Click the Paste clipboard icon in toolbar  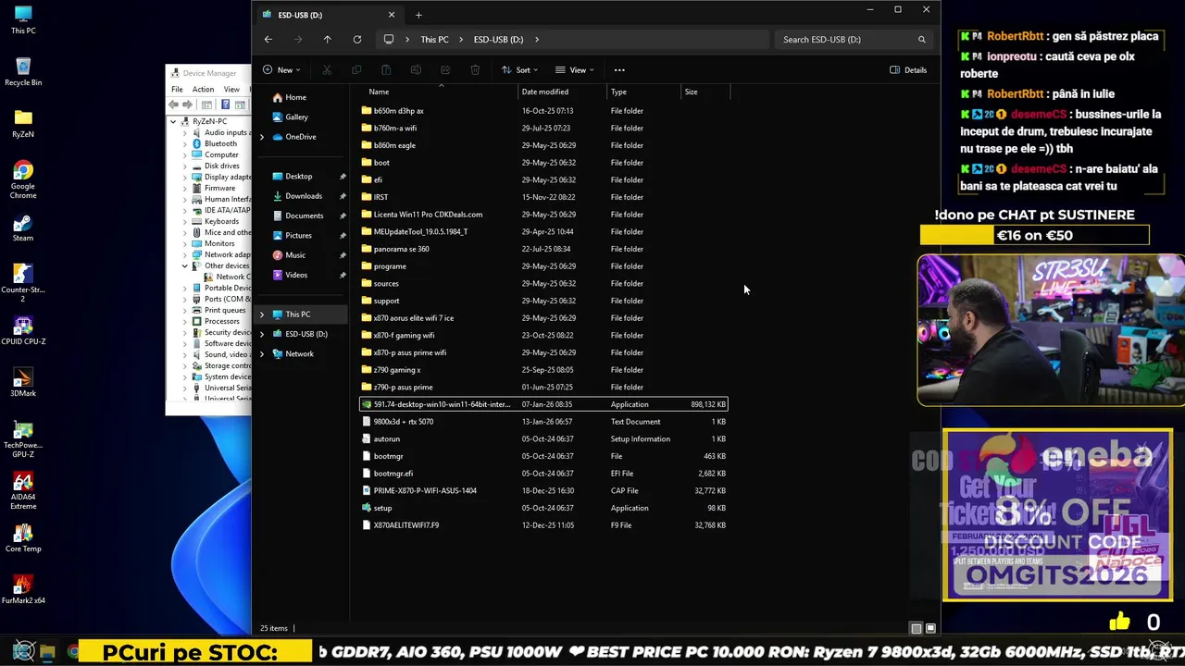pyautogui.click(x=386, y=70)
